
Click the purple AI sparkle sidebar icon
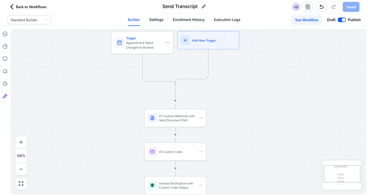(x=5, y=96)
